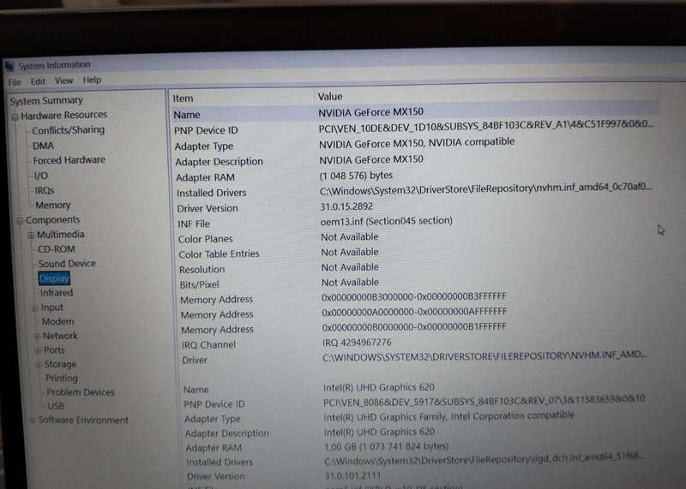Select the IRQs category
686x489 pixels.
(45, 190)
